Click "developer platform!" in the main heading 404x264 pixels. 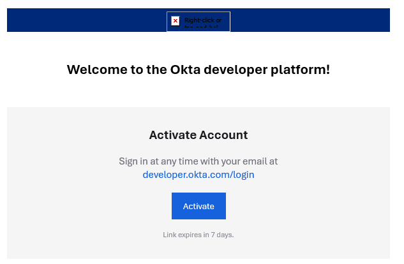click(x=269, y=70)
